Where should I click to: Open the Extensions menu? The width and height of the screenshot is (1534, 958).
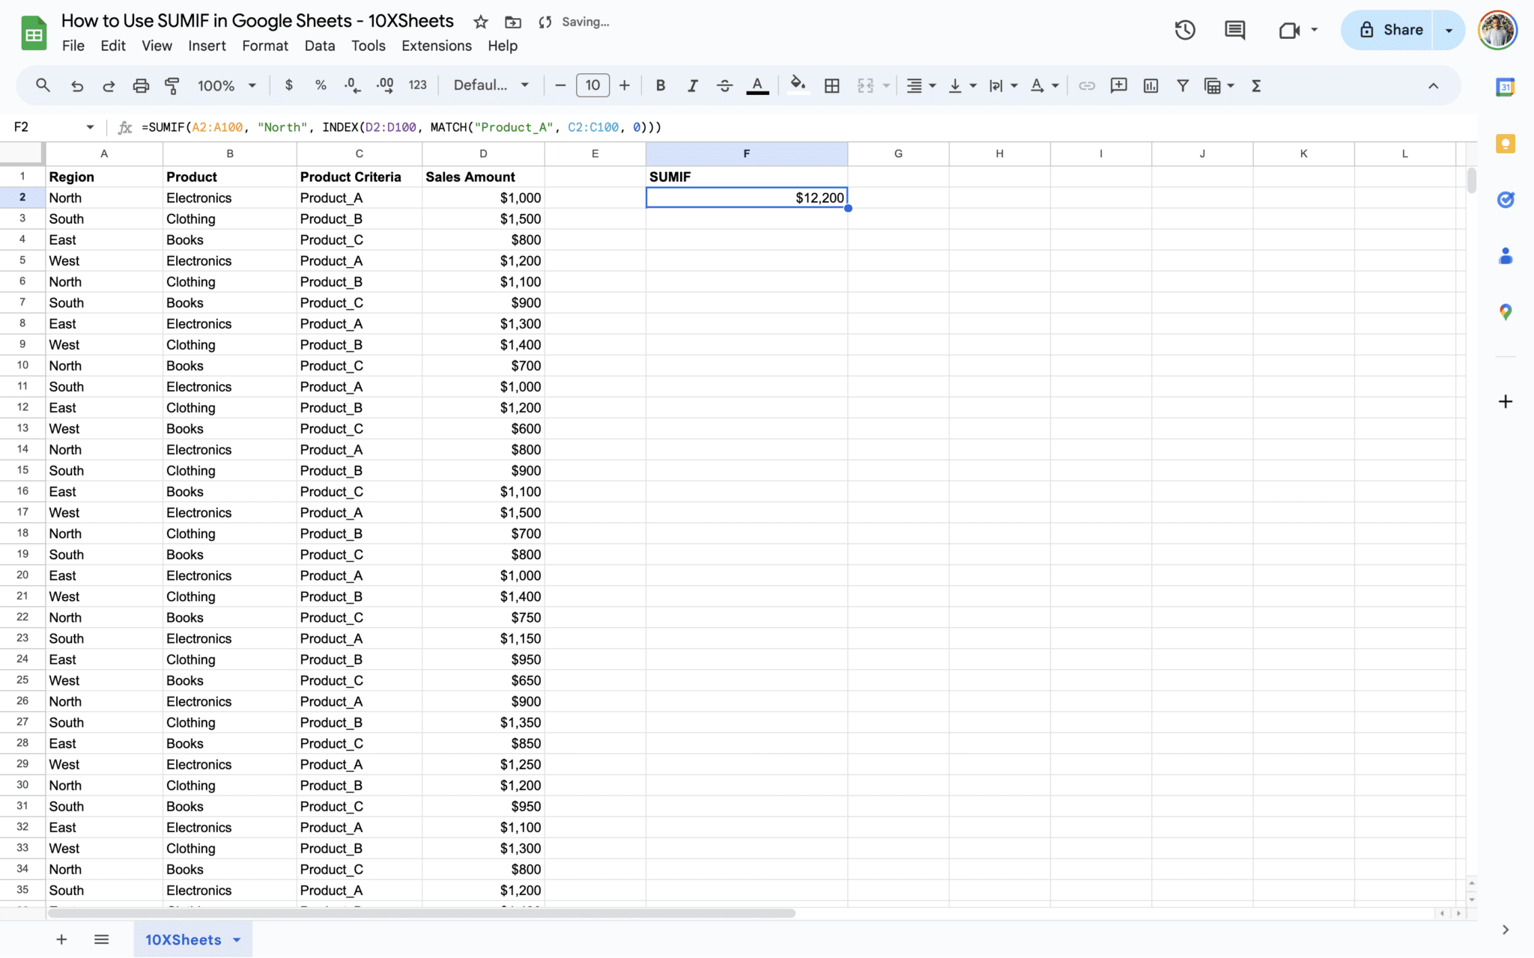[436, 46]
